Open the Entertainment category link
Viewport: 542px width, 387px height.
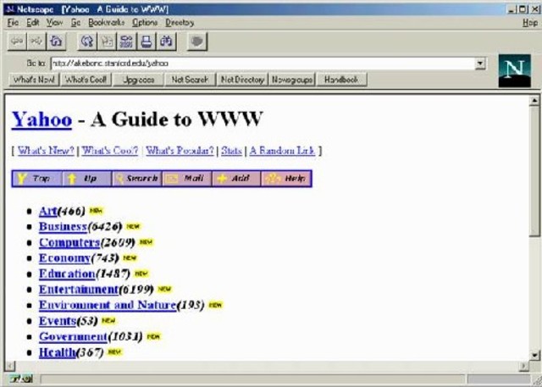coord(79,290)
